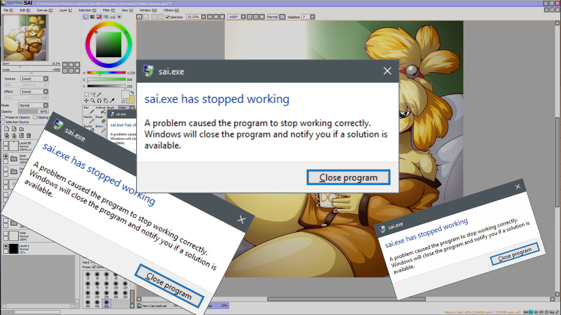Image resolution: width=561 pixels, height=315 pixels.
Task: Expand the layer blending Mode dropdown
Action: point(46,105)
